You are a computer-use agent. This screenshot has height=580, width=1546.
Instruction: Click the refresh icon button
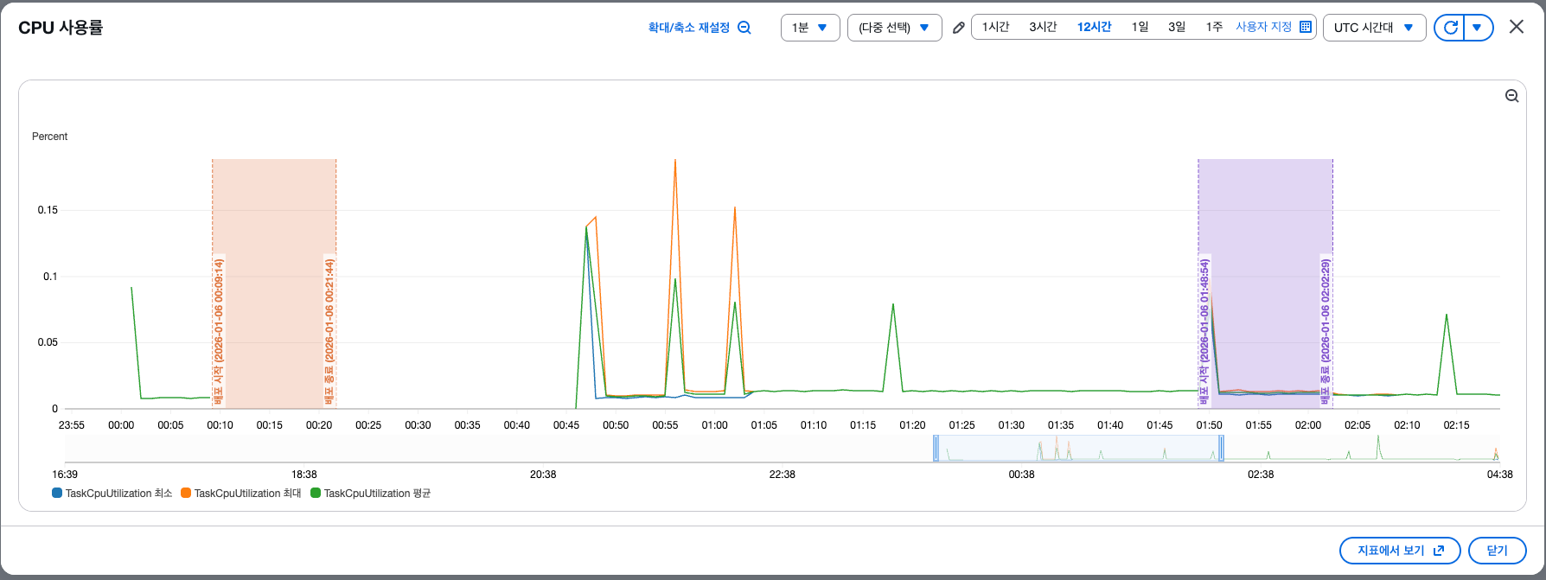(x=1450, y=28)
